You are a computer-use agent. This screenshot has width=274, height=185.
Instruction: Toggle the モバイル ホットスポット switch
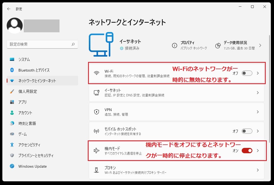pyautogui.click(x=247, y=131)
